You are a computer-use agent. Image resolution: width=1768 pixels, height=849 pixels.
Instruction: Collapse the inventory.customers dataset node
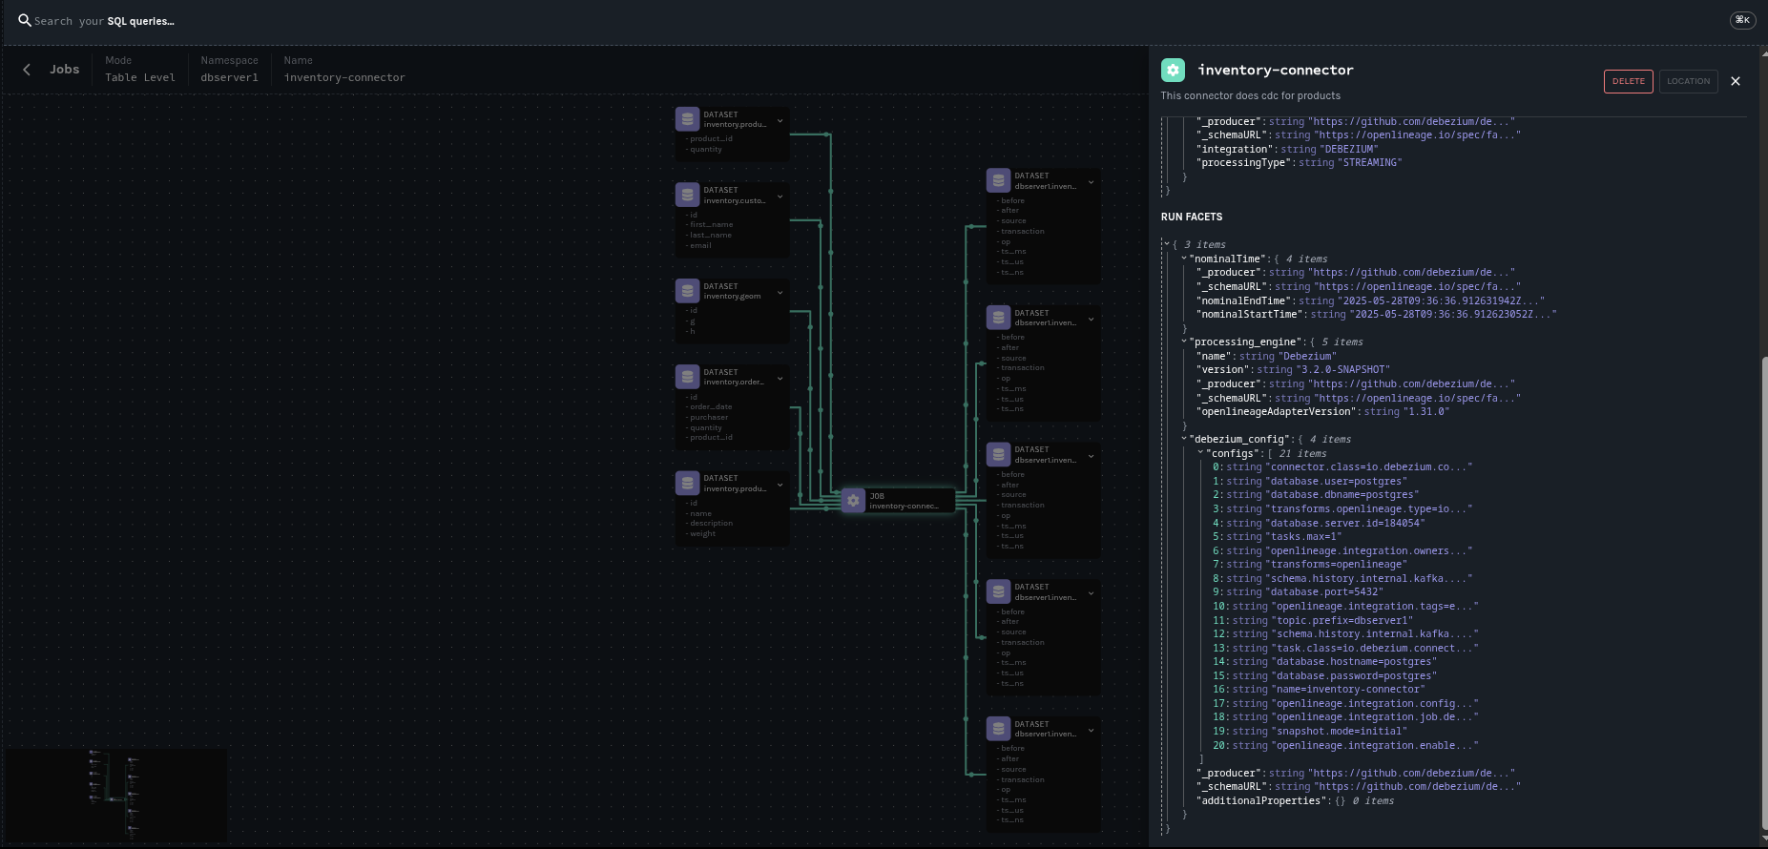tap(780, 197)
